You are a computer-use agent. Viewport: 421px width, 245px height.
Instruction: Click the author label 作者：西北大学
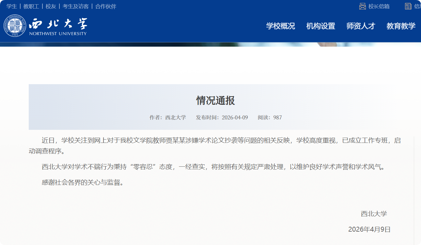(x=168, y=117)
